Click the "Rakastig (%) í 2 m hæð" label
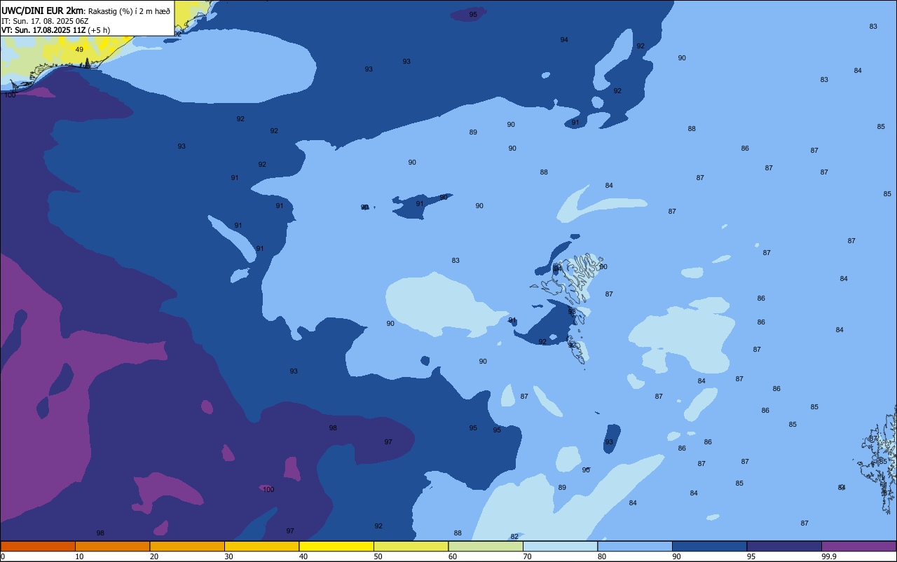Screen dimensions: 897x562 [x=129, y=11]
